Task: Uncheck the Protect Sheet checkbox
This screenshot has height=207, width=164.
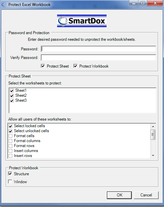Action: click(43, 66)
